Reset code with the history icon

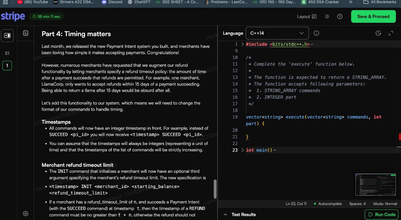point(378,33)
